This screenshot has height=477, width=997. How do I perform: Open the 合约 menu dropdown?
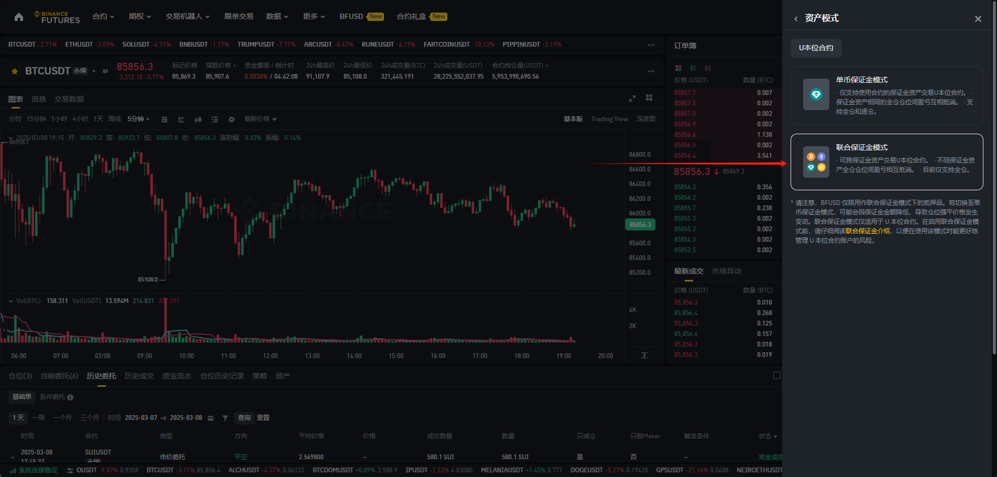(x=103, y=16)
